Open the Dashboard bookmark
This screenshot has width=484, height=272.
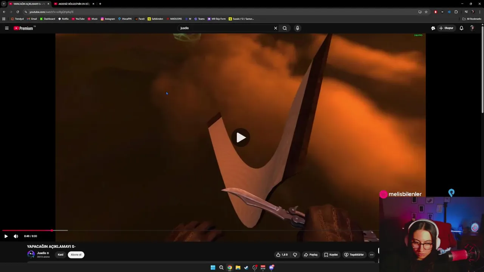tap(47, 19)
